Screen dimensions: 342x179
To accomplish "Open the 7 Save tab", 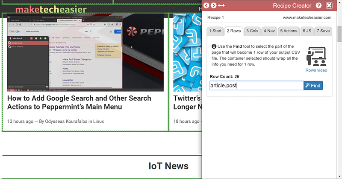I will point(323,31).
